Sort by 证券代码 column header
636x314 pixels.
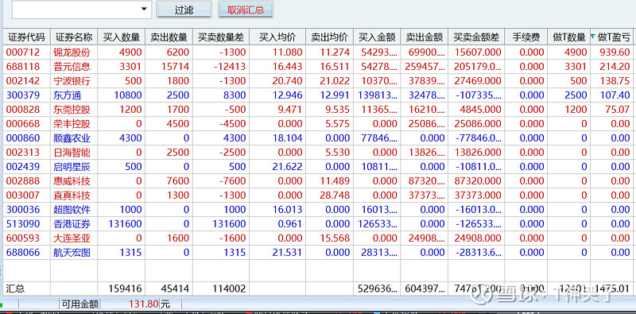[x=27, y=37]
